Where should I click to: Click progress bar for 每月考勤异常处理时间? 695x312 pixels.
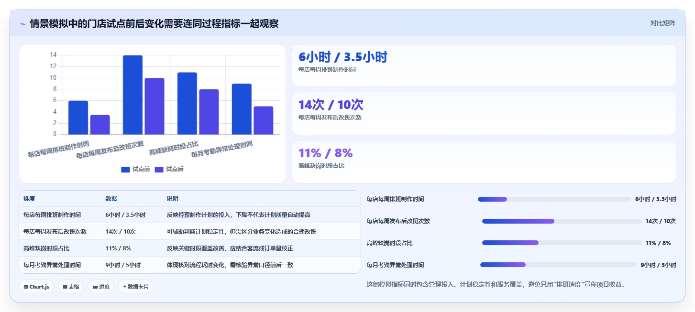coord(559,265)
